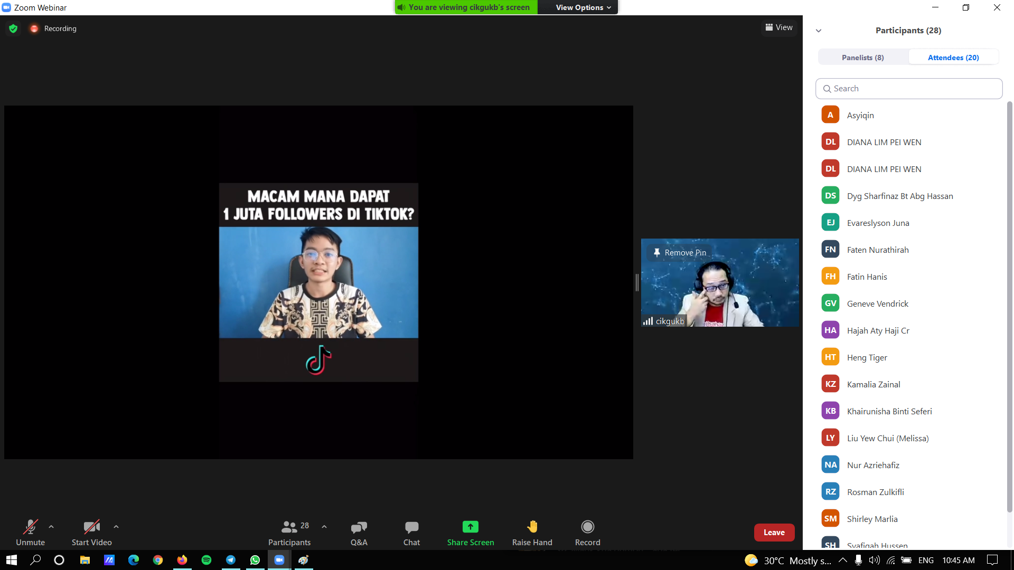
Task: Select attendee Fatin Hanis
Action: (x=909, y=277)
